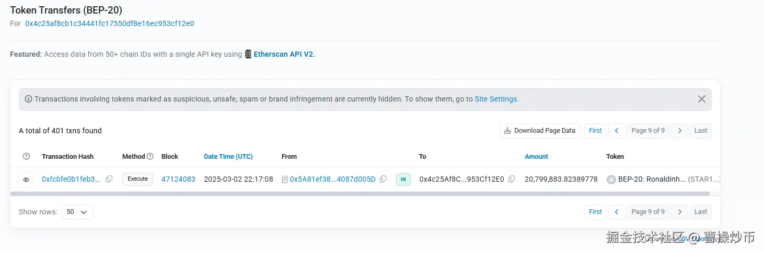Copy the From address 0x5A81ef38
Viewport: 764px width, 253px height.
pyautogui.click(x=383, y=179)
